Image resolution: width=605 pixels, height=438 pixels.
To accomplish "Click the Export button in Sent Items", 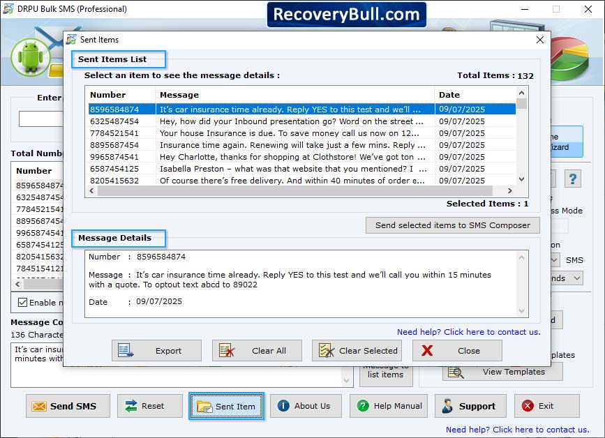I will (x=156, y=351).
